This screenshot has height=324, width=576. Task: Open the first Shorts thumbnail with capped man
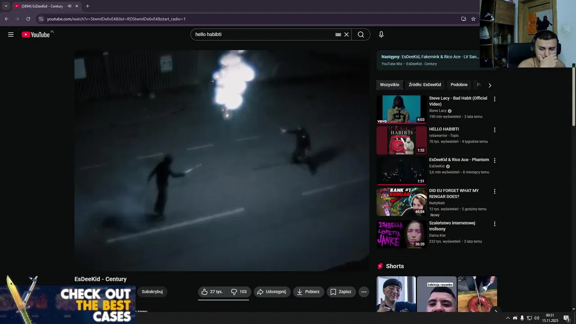pos(396,294)
